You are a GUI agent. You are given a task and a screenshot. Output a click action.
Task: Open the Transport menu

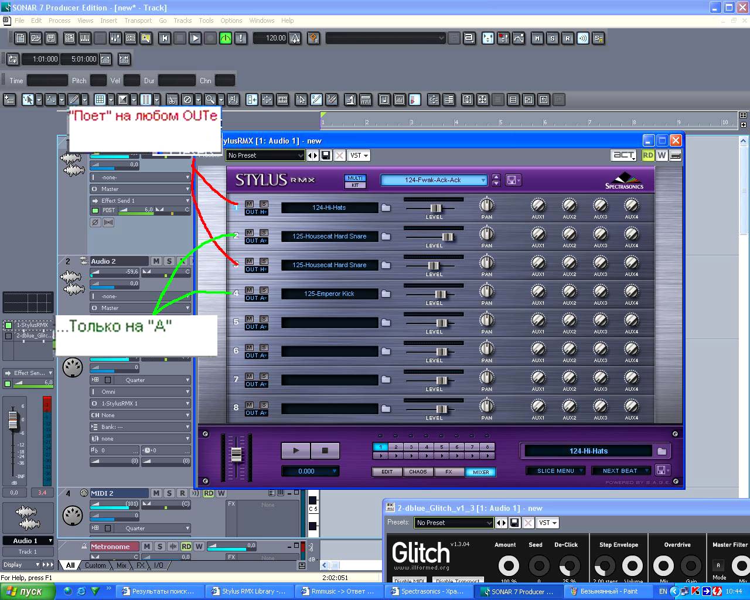(138, 21)
